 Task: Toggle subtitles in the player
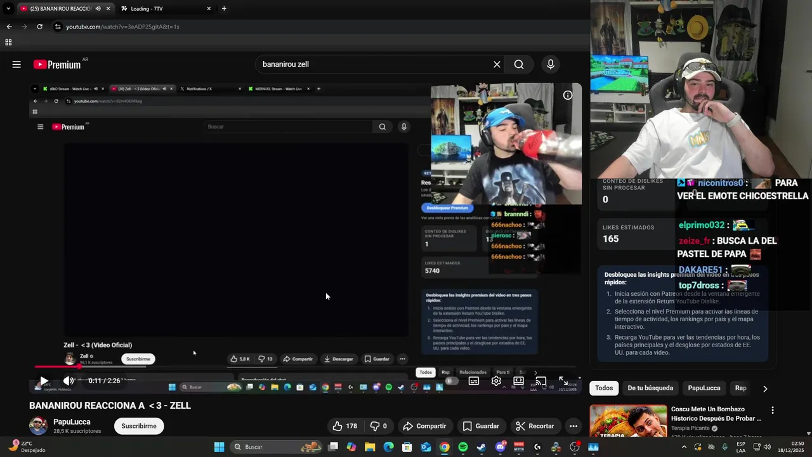click(473, 381)
